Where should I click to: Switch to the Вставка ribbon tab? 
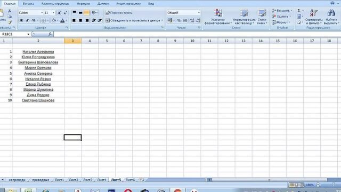point(28,4)
